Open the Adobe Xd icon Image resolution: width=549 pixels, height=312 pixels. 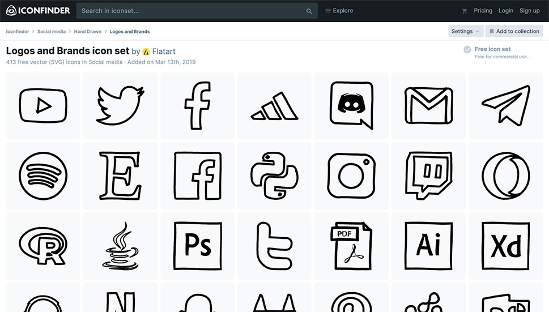(x=506, y=246)
